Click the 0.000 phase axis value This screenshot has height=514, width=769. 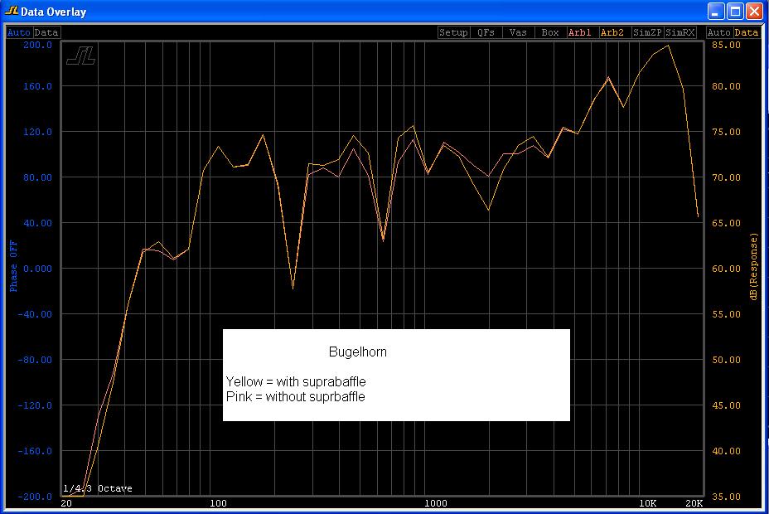(x=38, y=269)
